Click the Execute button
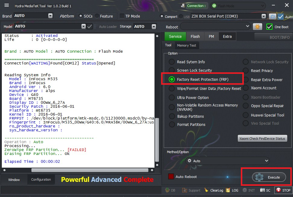This screenshot has width=293, height=197. [x=269, y=177]
